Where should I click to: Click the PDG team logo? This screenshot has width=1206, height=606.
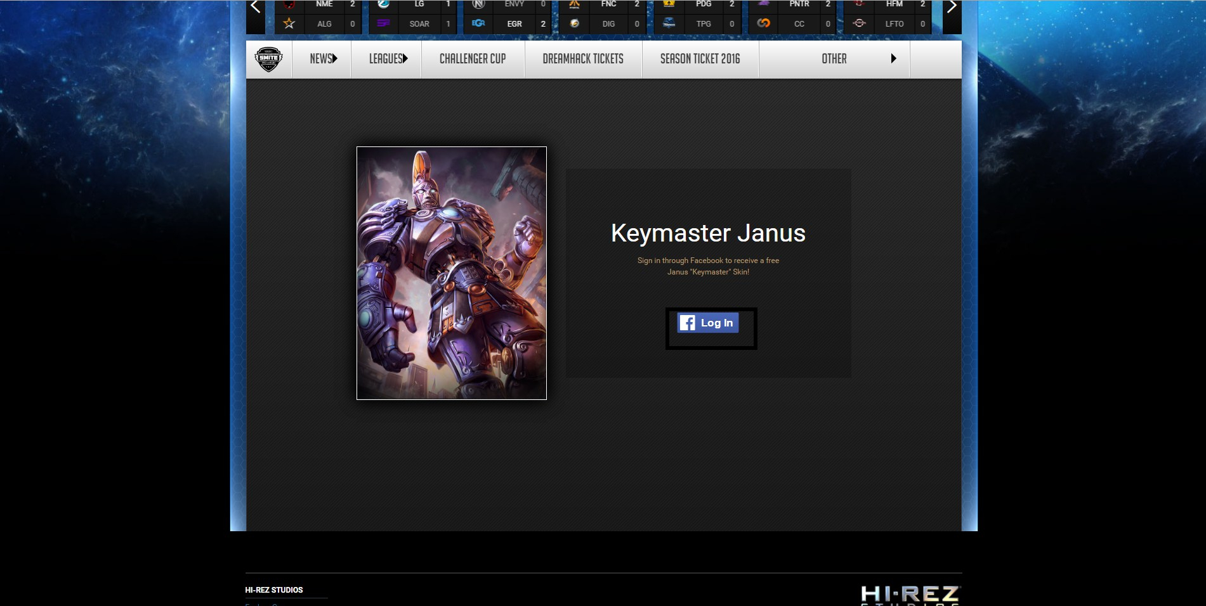point(669,4)
